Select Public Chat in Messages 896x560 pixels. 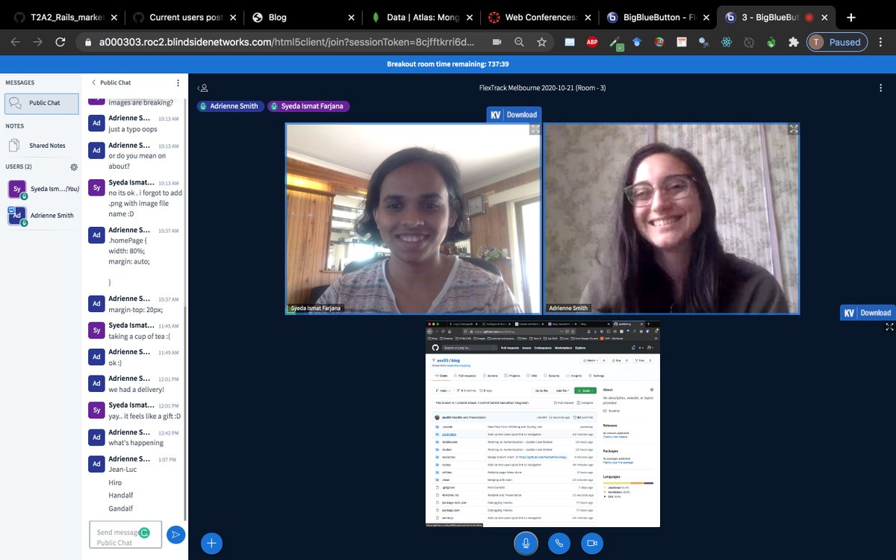click(42, 103)
